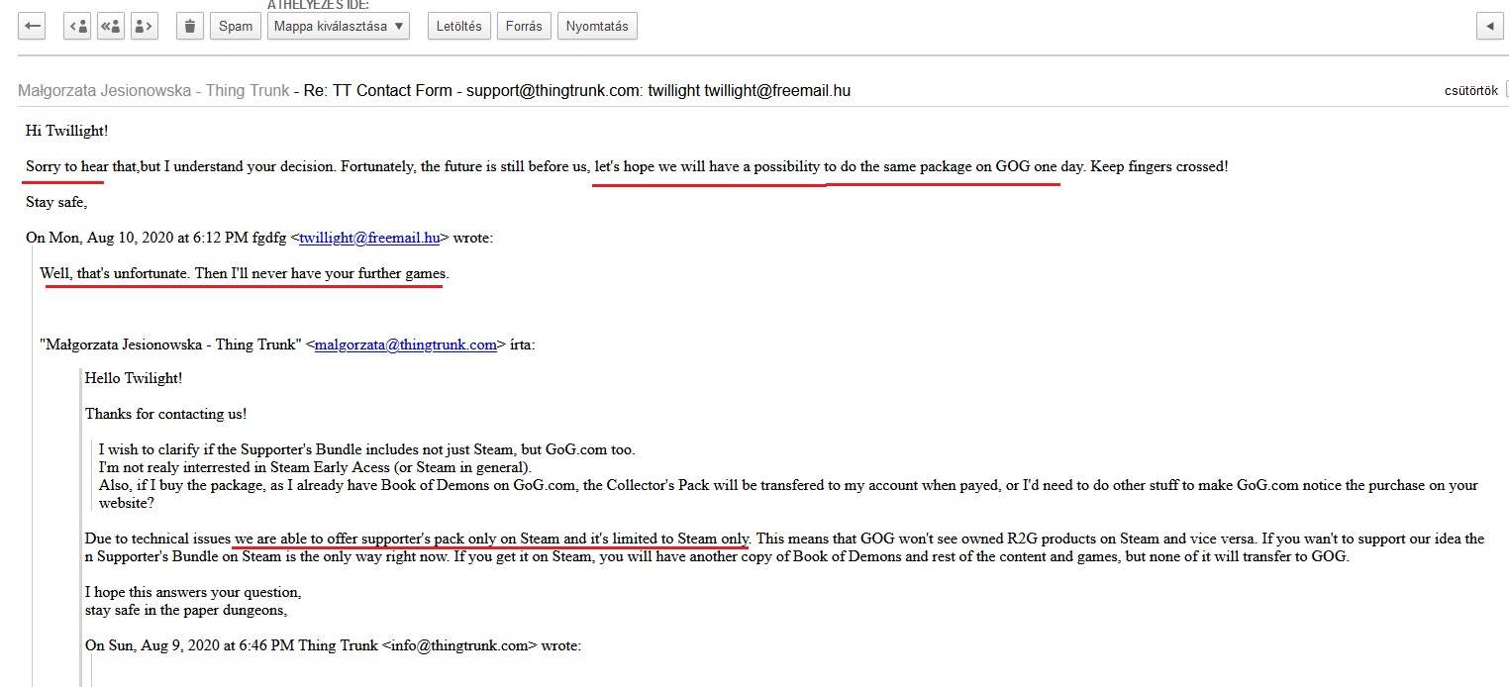Click the csütörtök date label
Image resolution: width=1509 pixels, height=687 pixels.
coord(1470,91)
